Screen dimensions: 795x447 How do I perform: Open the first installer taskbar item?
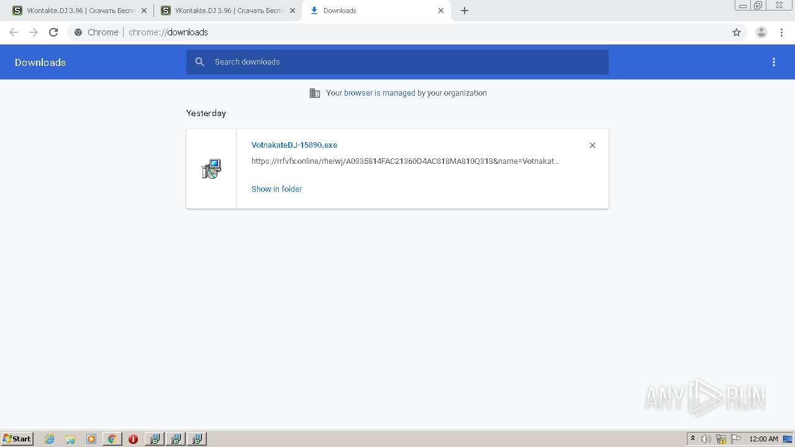(x=155, y=439)
